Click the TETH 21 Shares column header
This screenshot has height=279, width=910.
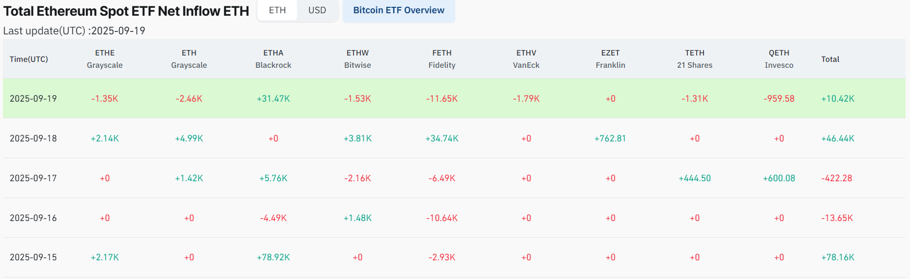click(695, 59)
